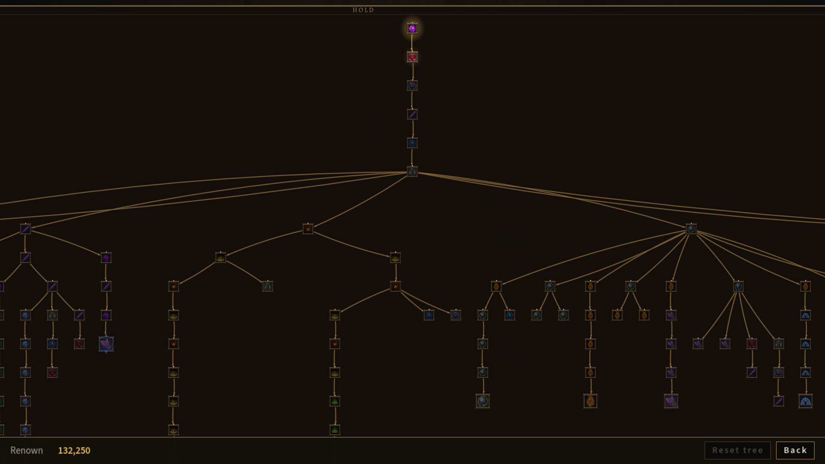
Task: Choose the large grey orb capstone node
Action: [483, 401]
